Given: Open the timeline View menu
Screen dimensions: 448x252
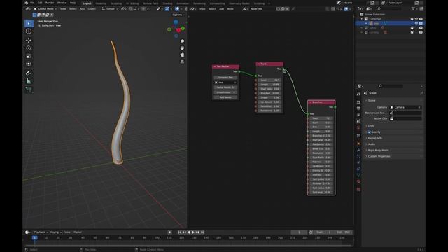Looking at the screenshot, I should (67, 232).
